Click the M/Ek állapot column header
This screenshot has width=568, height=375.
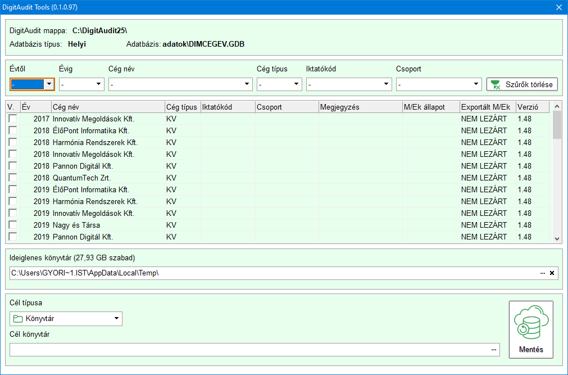click(431, 107)
